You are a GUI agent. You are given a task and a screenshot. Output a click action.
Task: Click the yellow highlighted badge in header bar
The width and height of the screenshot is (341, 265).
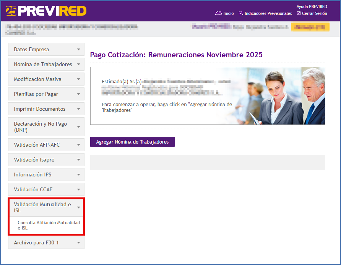310,27
